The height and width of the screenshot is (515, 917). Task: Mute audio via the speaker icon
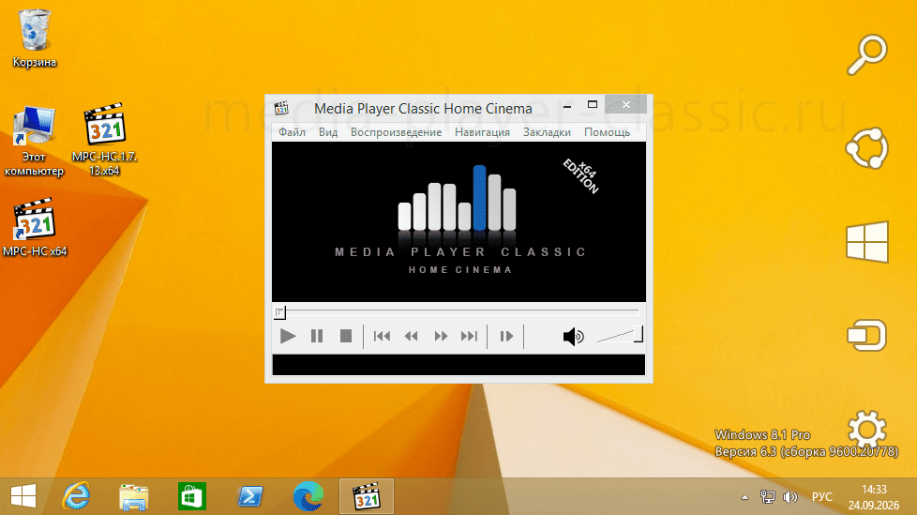click(573, 337)
